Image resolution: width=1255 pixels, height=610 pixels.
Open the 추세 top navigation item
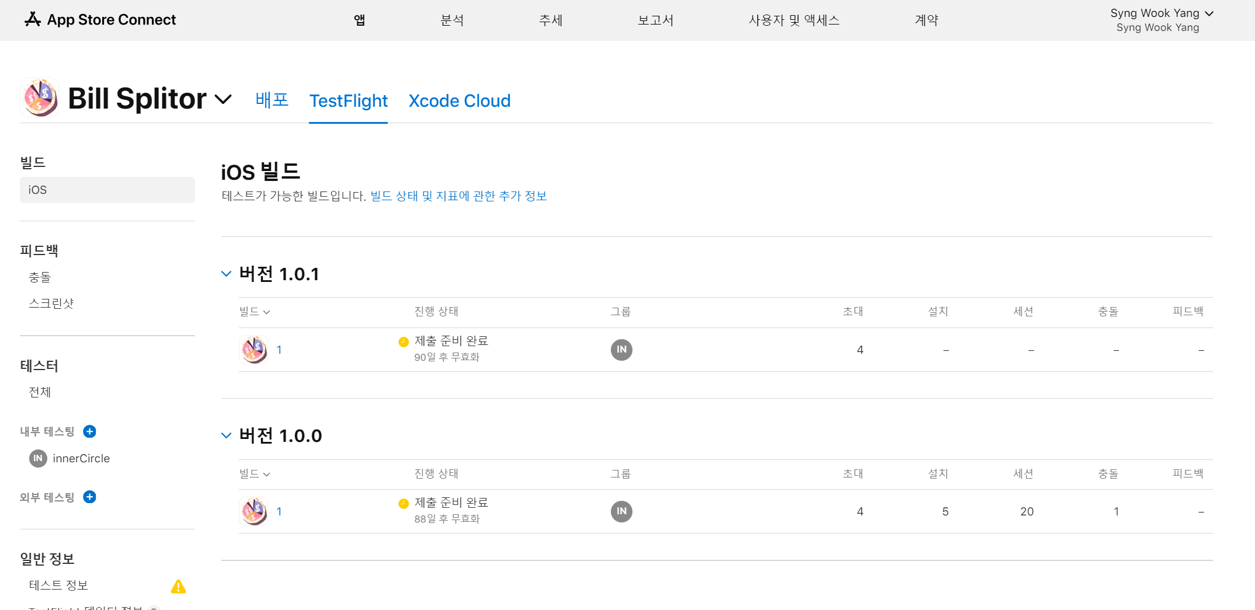pyautogui.click(x=551, y=20)
